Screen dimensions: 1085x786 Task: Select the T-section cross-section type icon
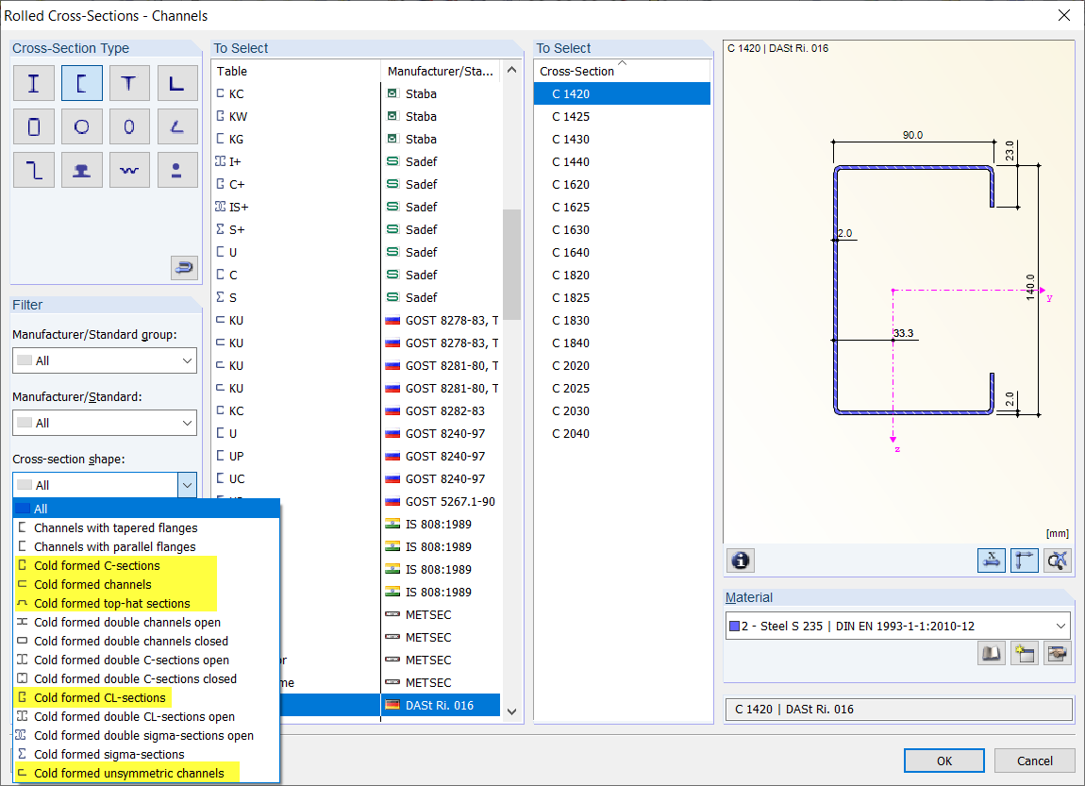point(129,83)
